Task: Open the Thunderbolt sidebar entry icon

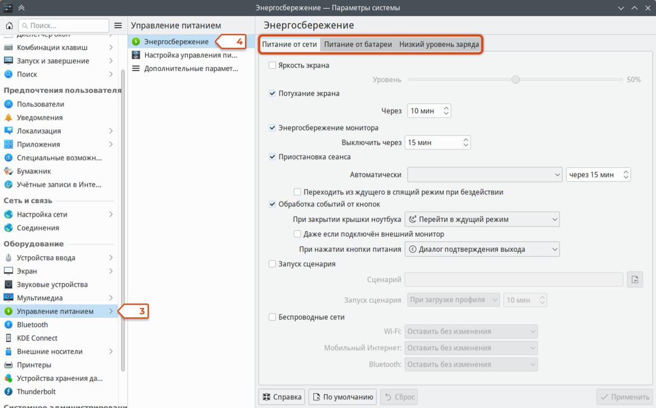Action: (x=8, y=391)
